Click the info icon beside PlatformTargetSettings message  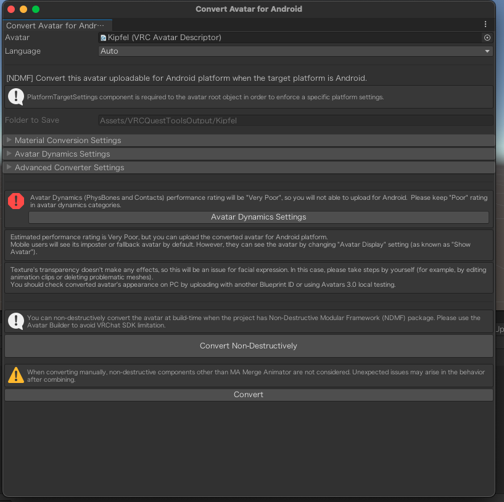(16, 96)
